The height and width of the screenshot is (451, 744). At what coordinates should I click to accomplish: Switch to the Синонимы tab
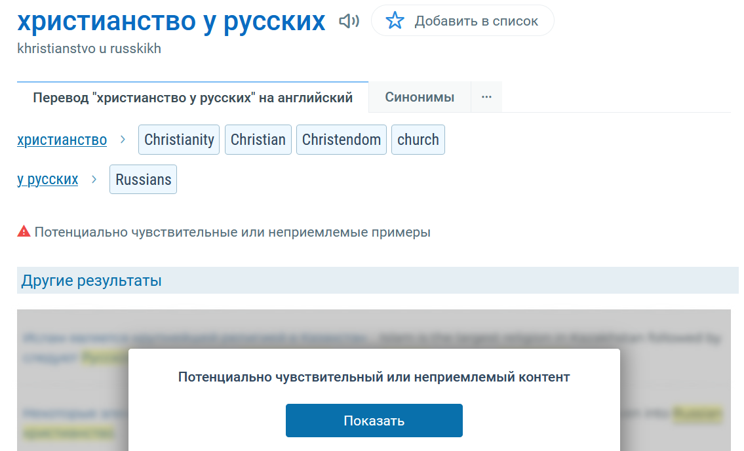pyautogui.click(x=420, y=97)
